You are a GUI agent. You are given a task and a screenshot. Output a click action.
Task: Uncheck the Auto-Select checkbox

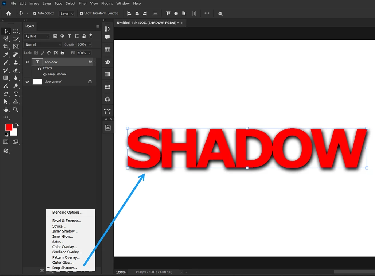tap(35, 13)
